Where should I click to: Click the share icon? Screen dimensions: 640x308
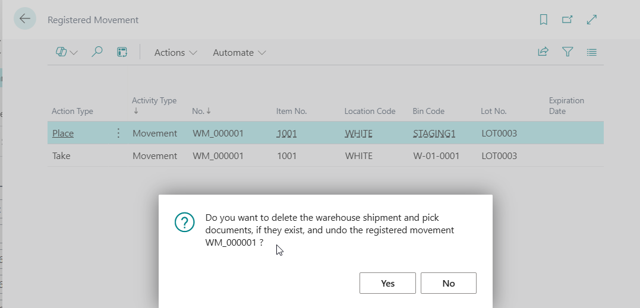point(543,52)
